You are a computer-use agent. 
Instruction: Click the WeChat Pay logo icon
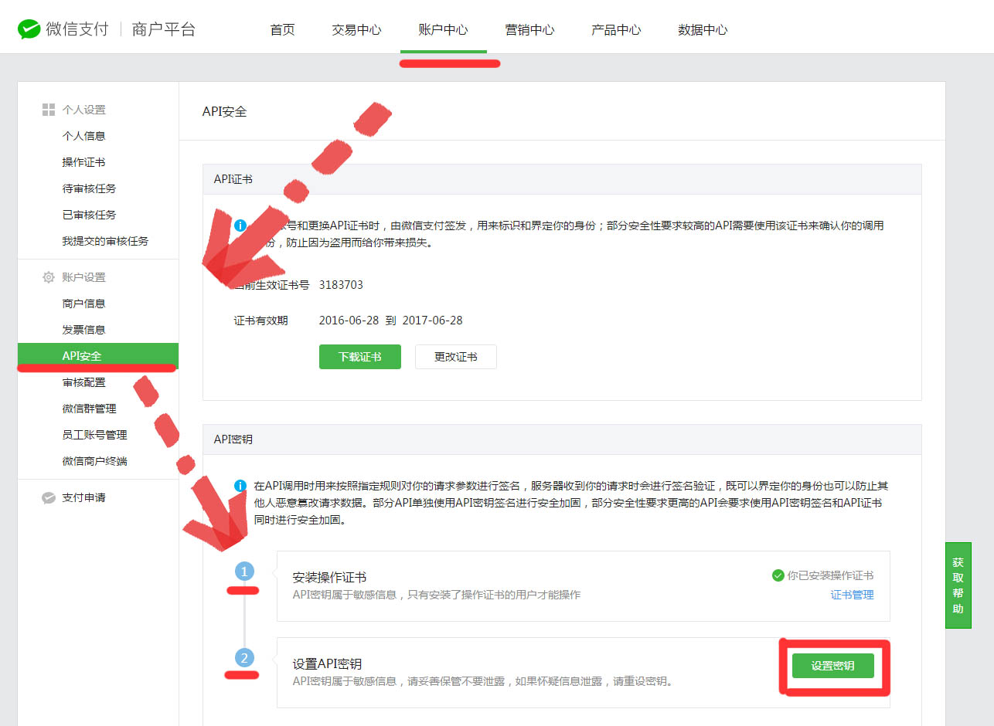pyautogui.click(x=29, y=30)
